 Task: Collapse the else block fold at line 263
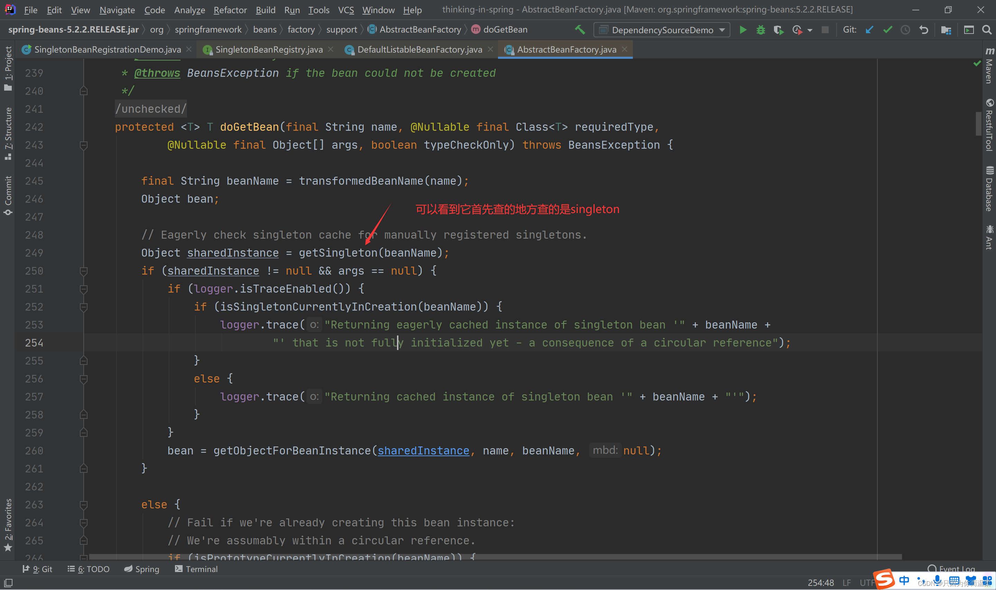point(83,505)
